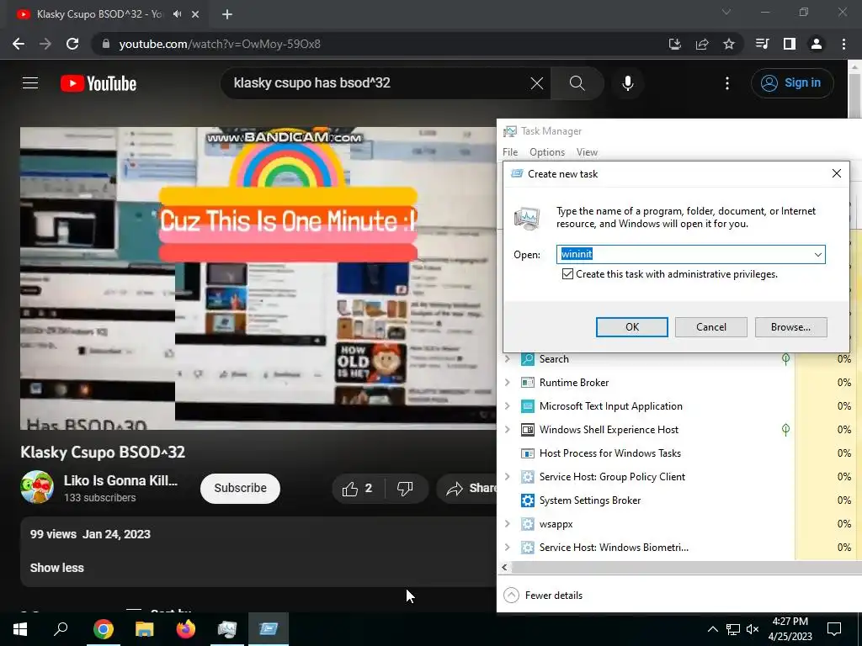The width and height of the screenshot is (862, 646).
Task: Open Chrome three-dot menu
Action: point(843,44)
